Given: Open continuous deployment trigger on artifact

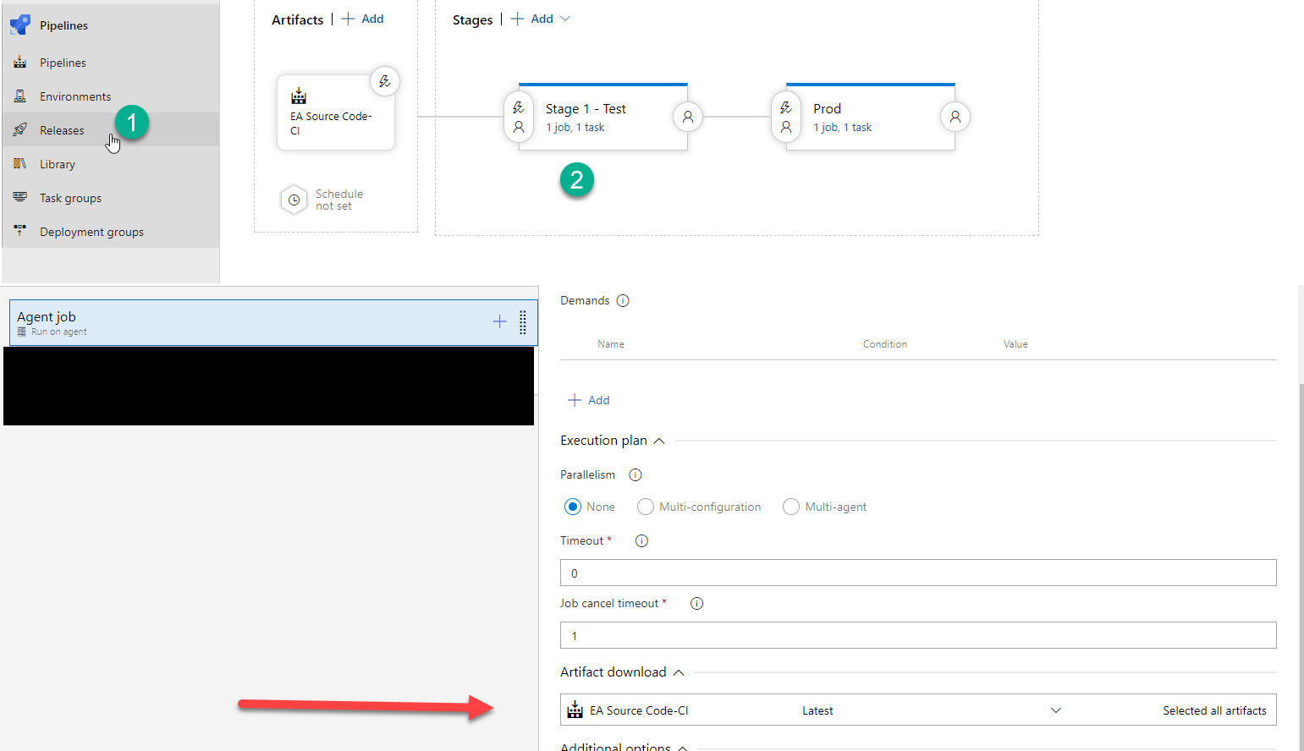Looking at the screenshot, I should (x=385, y=81).
